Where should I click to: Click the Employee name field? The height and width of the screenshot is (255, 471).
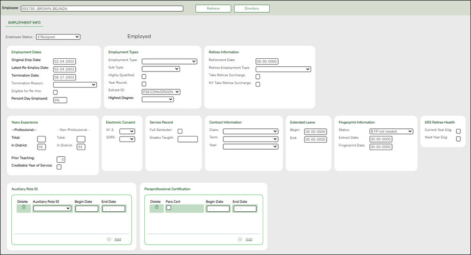point(102,8)
